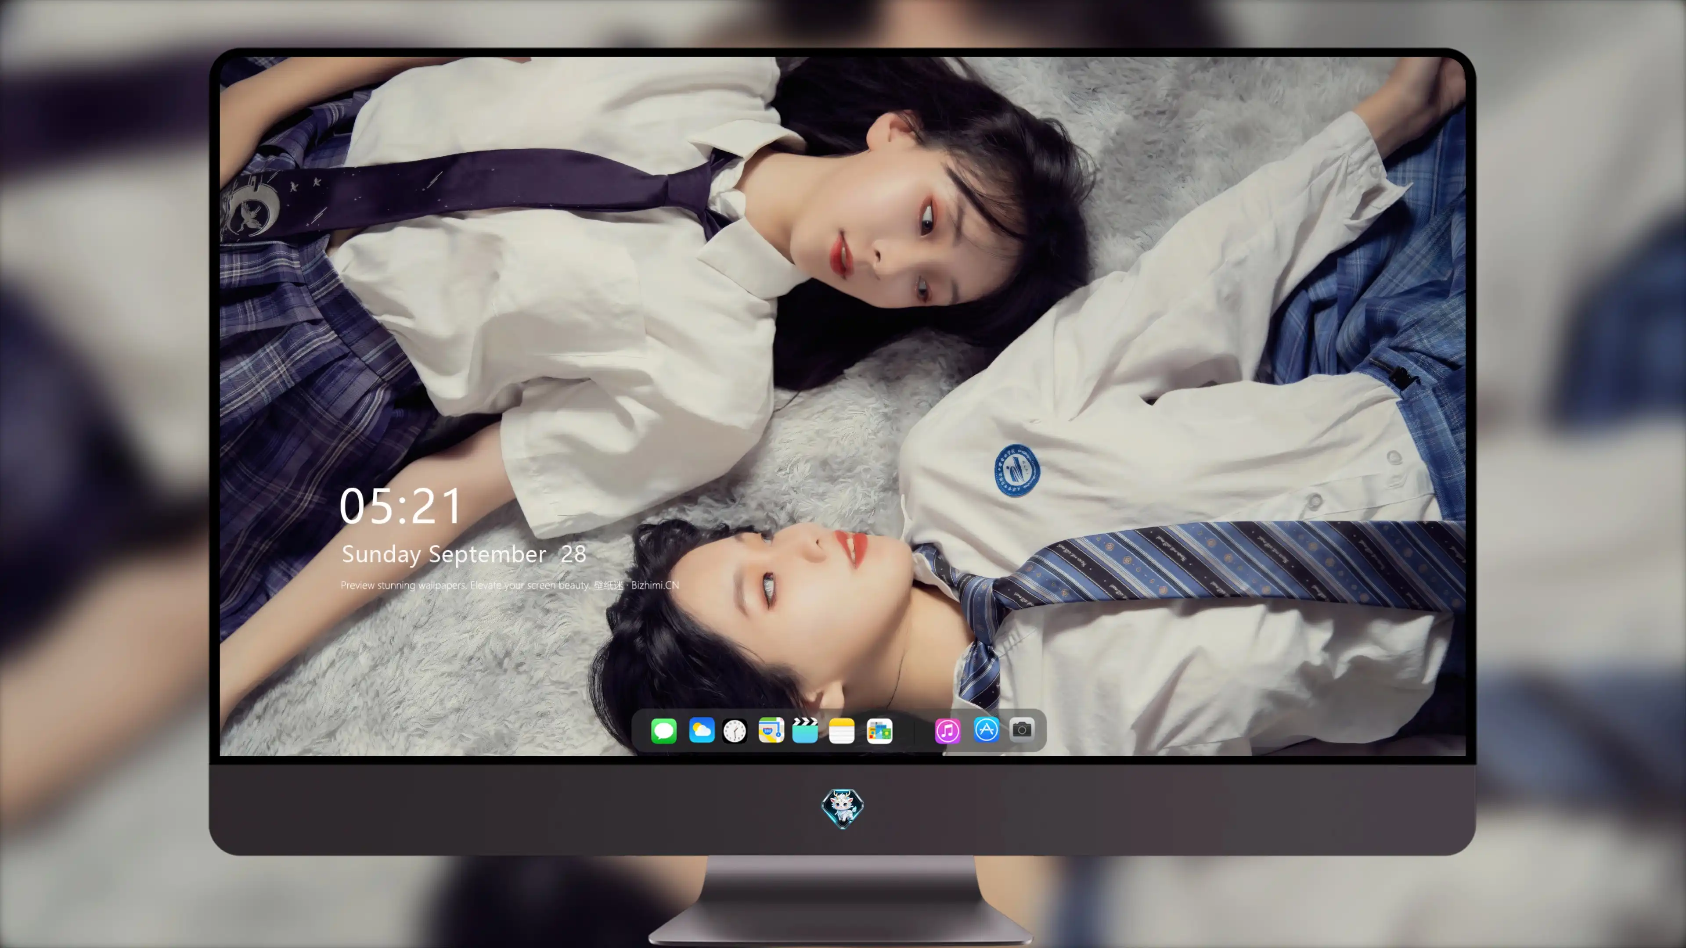Click the Bizhimi.CN preview caption text
Screen dimensions: 1686x948
pos(510,585)
